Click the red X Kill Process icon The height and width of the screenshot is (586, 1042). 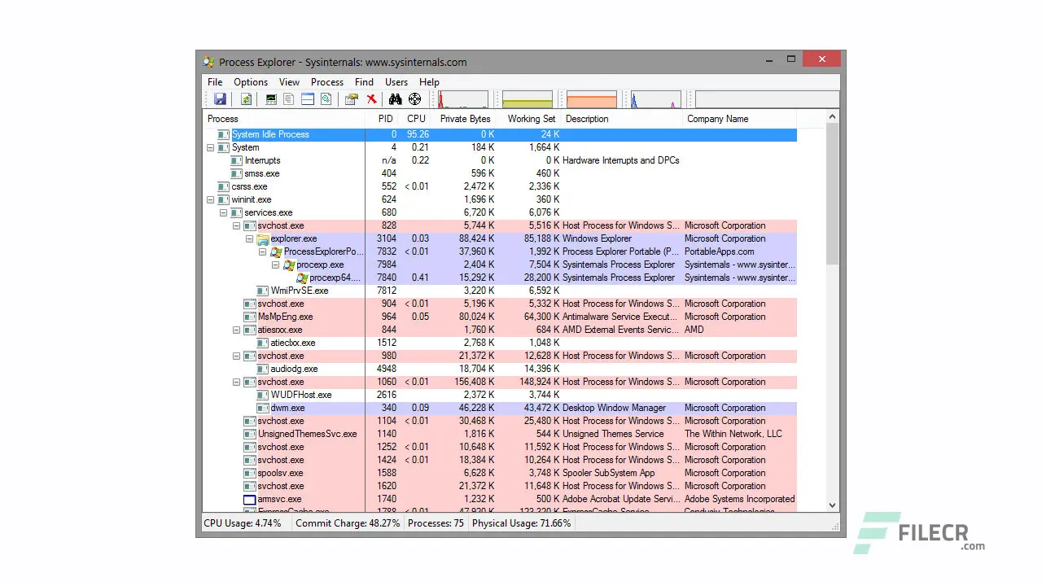click(371, 99)
